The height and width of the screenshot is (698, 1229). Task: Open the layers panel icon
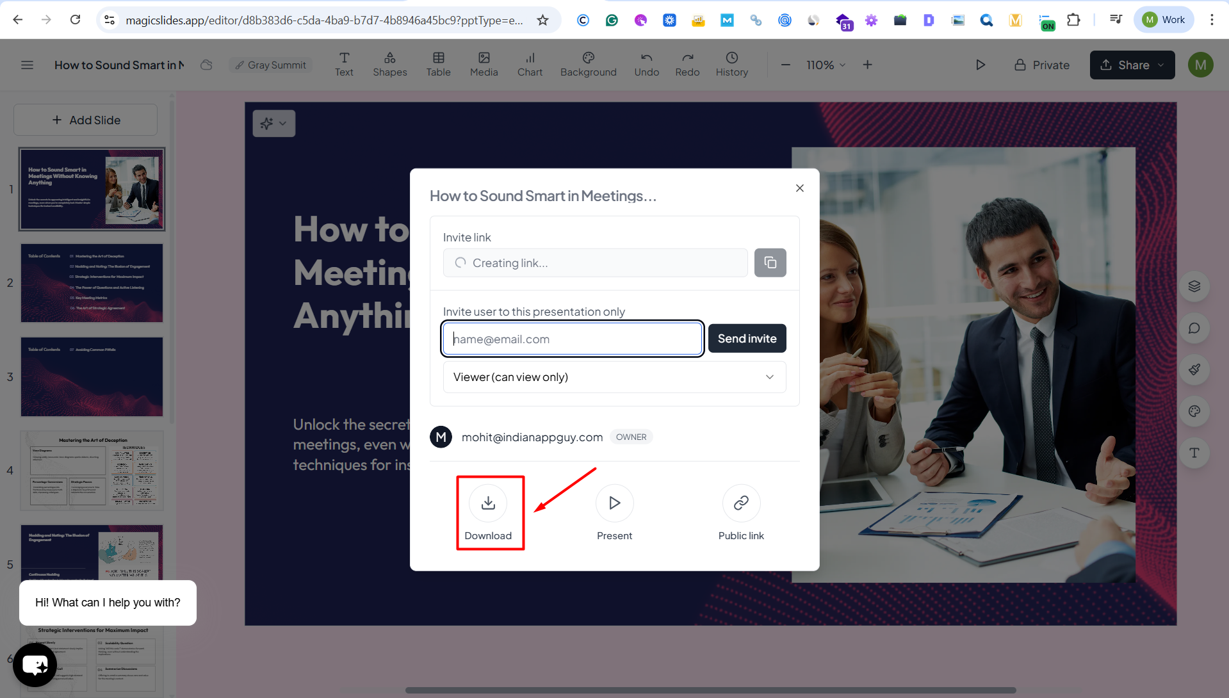pos(1194,286)
